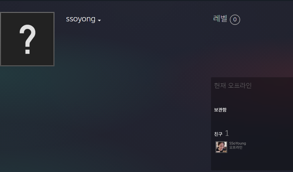Expand the ssoyong name history dropdown arrow
This screenshot has width=293, height=172.
pos(99,20)
